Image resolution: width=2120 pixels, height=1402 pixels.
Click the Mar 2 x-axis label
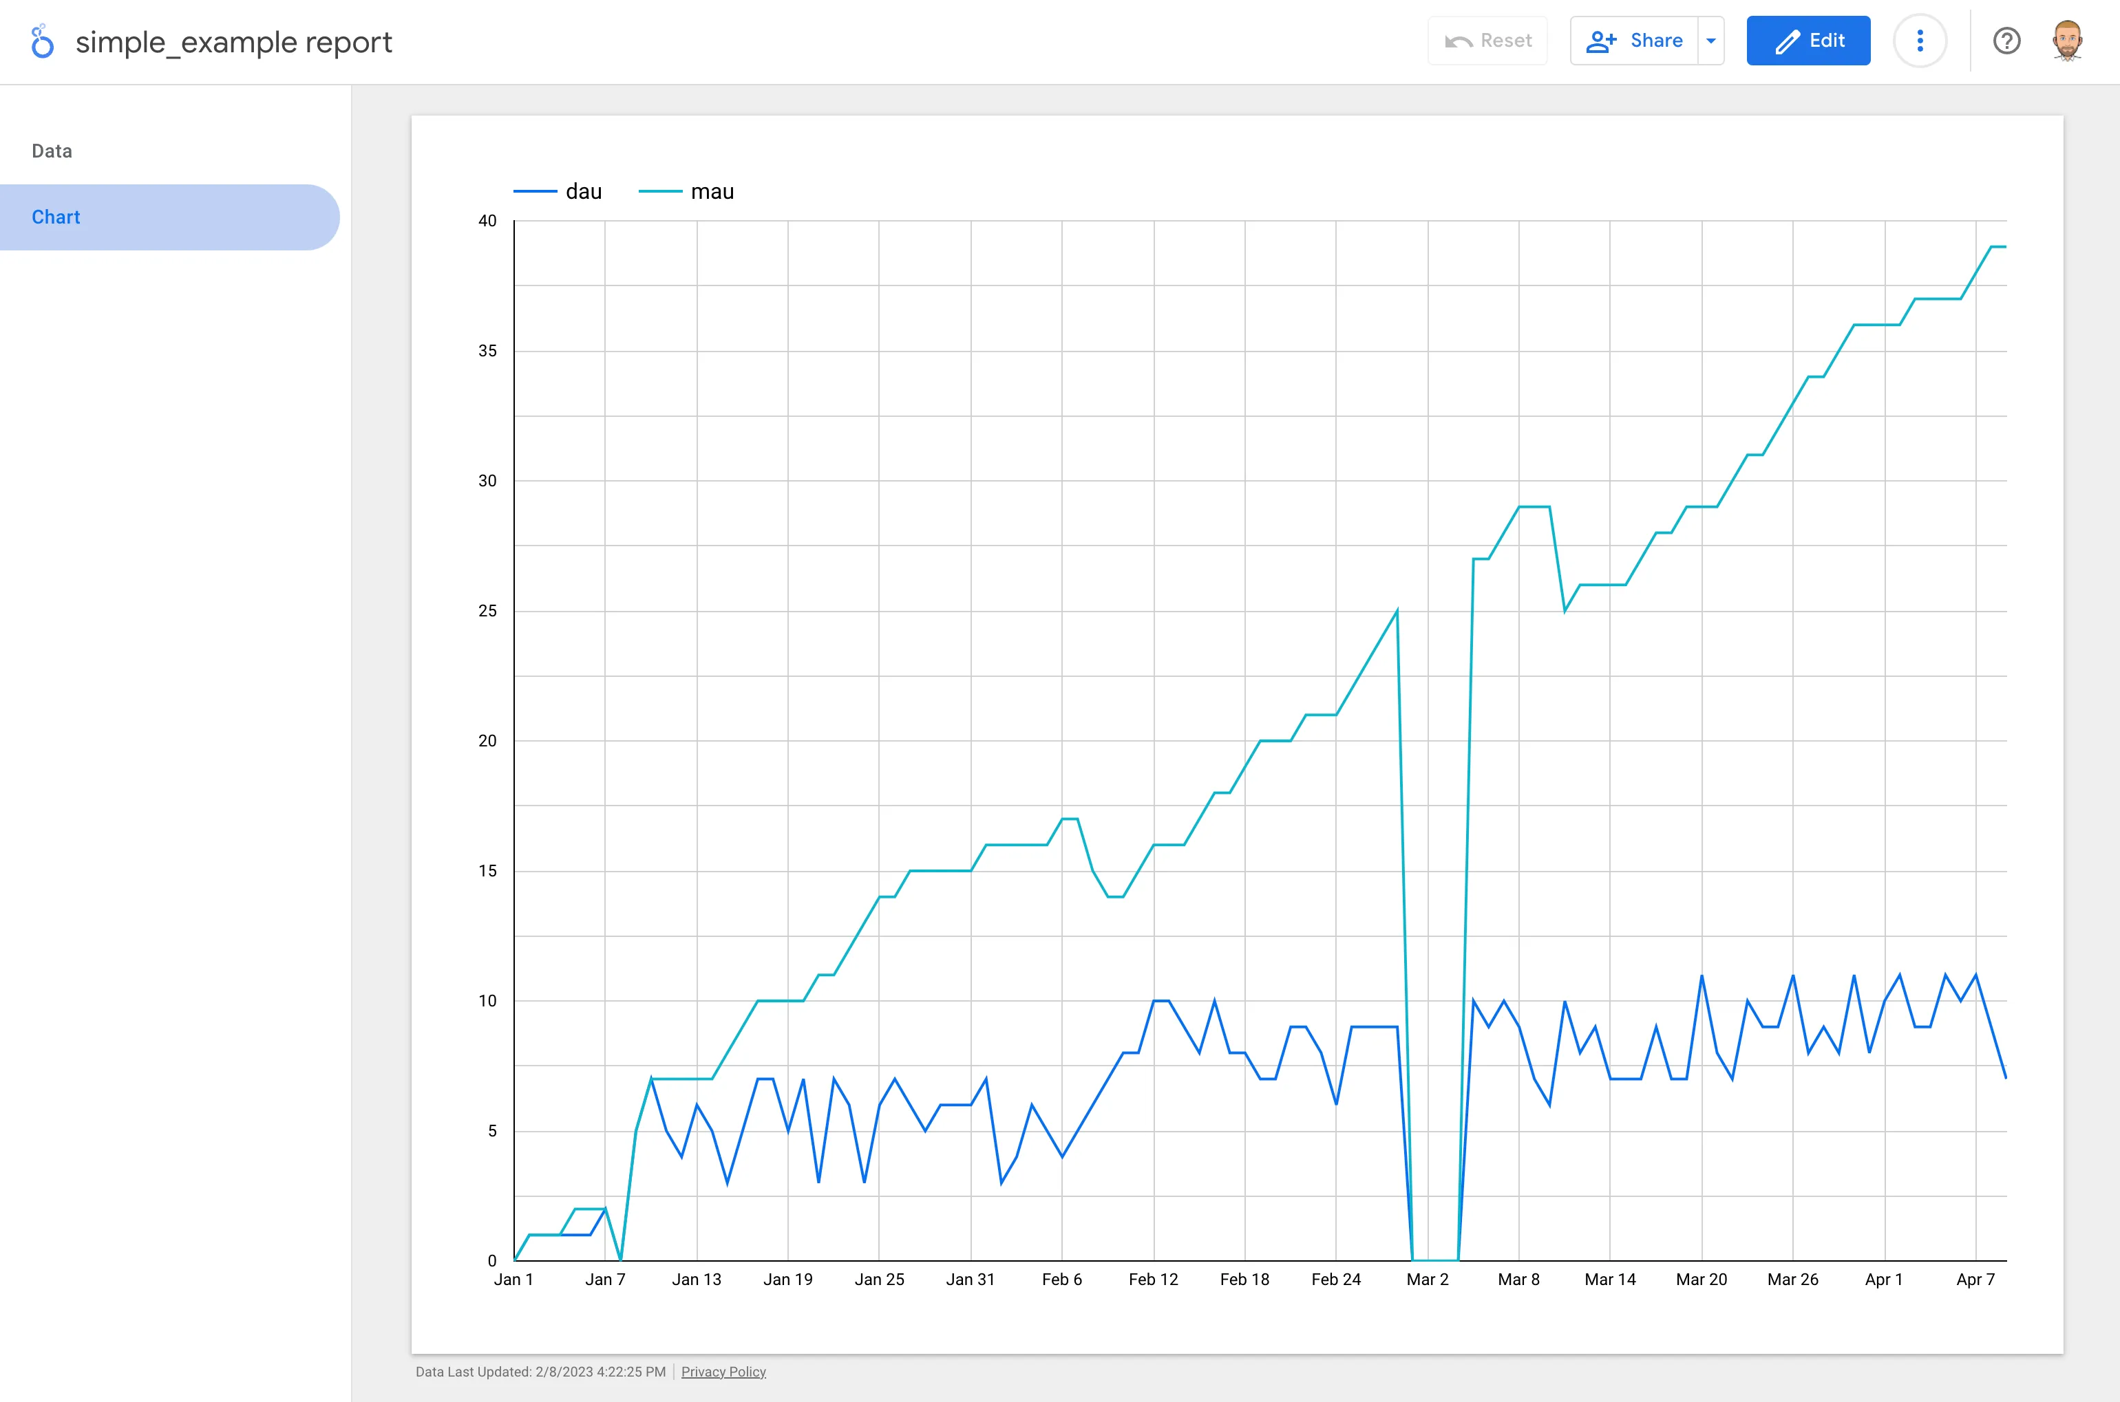[1427, 1280]
